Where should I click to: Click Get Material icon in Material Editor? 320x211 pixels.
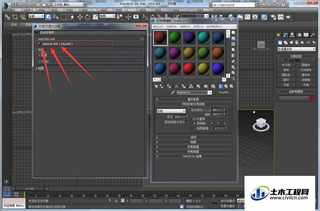click(156, 87)
